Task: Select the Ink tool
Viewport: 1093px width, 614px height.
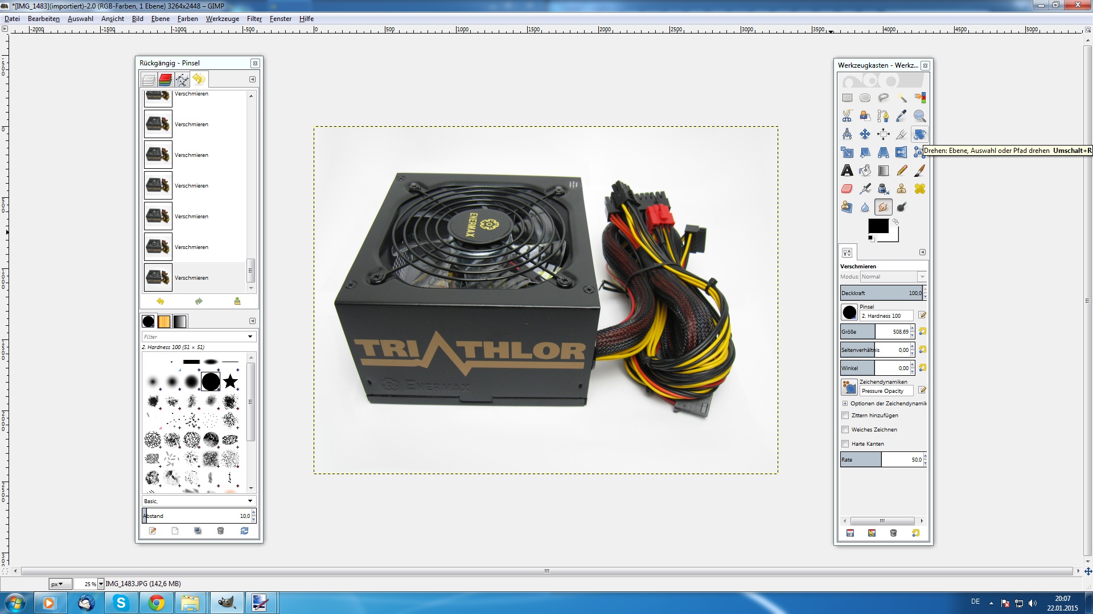Action: [x=884, y=189]
